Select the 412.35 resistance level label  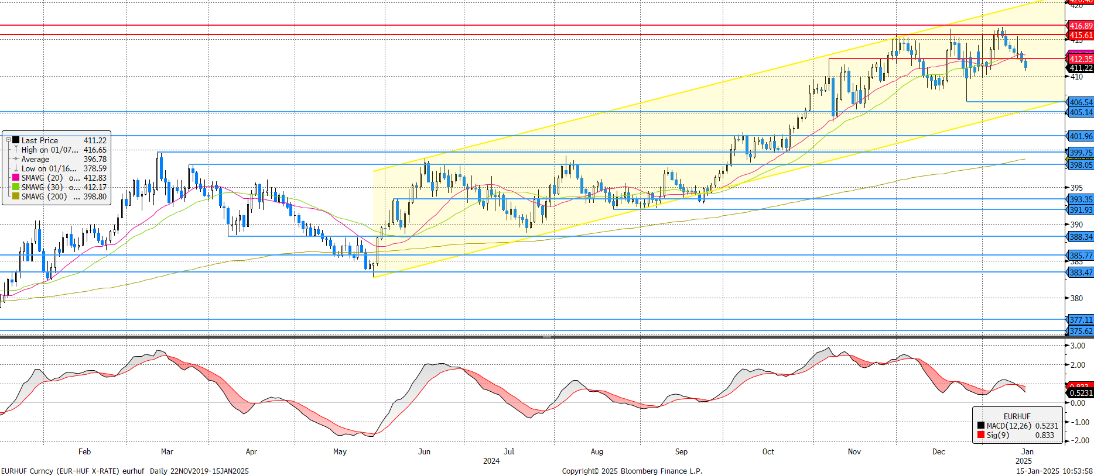click(x=1081, y=59)
